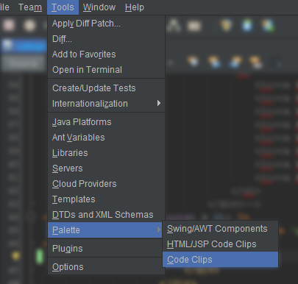Viewport: 298px width, 284px height.
Task: Open the Code Clips palette entry
Action: pyautogui.click(x=220, y=260)
